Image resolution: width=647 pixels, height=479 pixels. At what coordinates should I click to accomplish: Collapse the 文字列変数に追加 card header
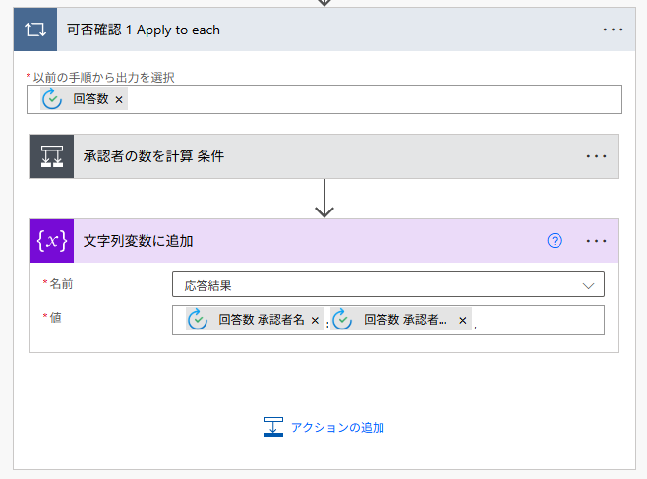[324, 241]
